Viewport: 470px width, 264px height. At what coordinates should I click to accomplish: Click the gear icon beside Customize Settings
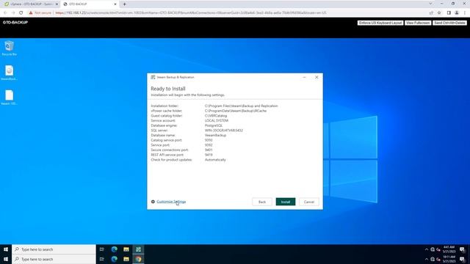153,202
